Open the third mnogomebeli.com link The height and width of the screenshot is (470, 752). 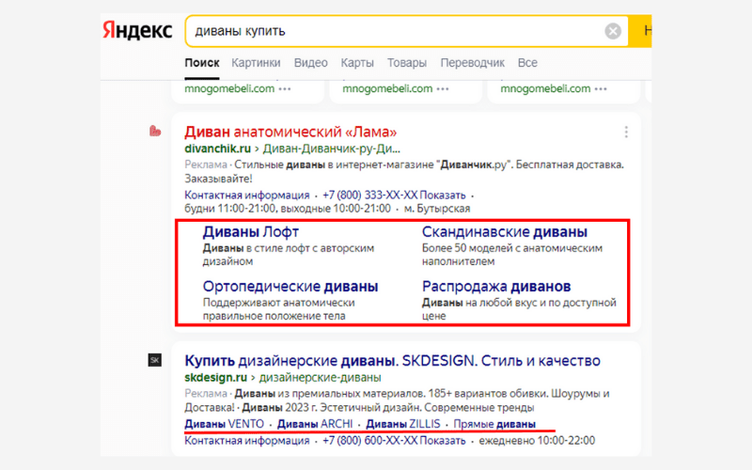click(x=545, y=88)
